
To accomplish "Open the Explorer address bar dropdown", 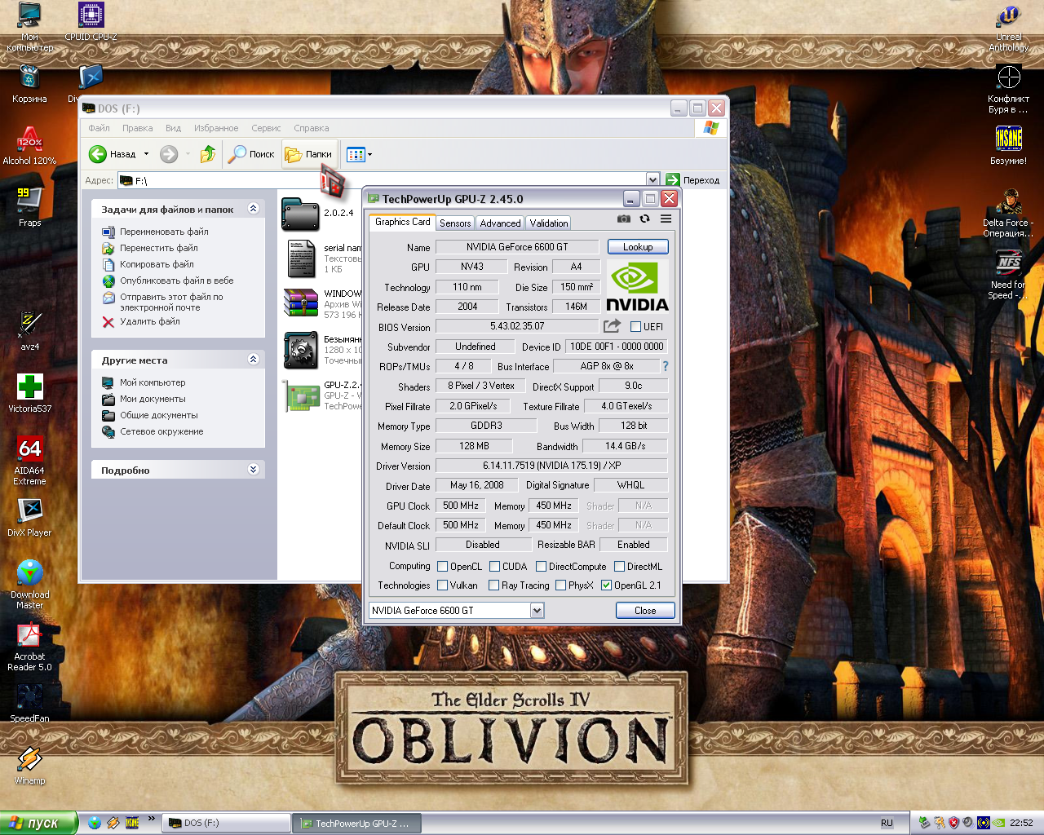I will click(652, 180).
